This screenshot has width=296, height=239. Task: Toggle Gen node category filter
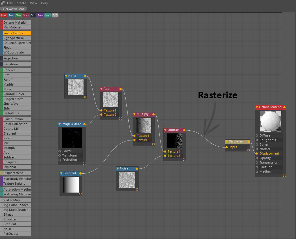click(x=18, y=15)
